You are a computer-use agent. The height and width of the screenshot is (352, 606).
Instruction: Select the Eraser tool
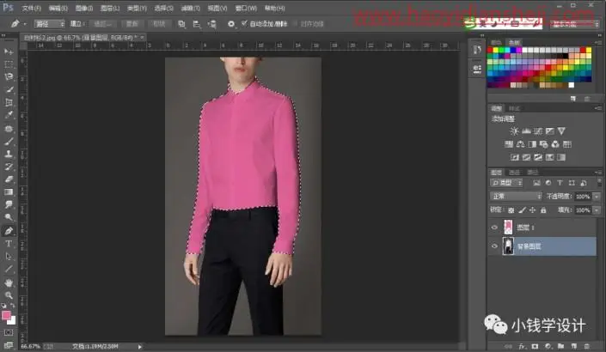click(x=9, y=179)
